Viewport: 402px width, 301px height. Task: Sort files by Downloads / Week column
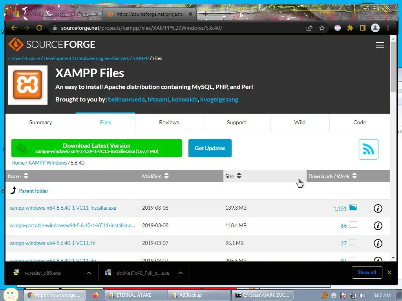pyautogui.click(x=333, y=176)
